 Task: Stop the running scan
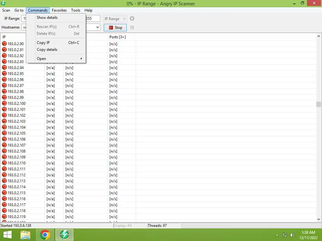115,28
